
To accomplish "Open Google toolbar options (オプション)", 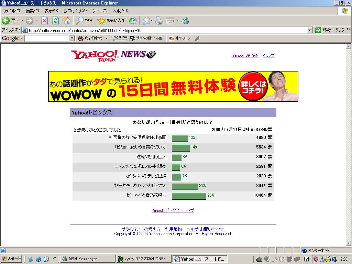I will [x=179, y=38].
